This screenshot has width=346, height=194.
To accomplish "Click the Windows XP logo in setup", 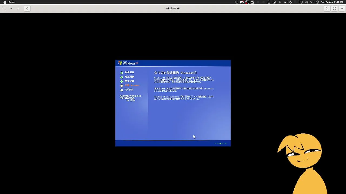I will pos(128,63).
